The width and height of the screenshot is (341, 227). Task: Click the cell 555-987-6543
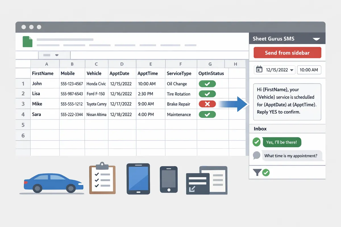pyautogui.click(x=72, y=94)
